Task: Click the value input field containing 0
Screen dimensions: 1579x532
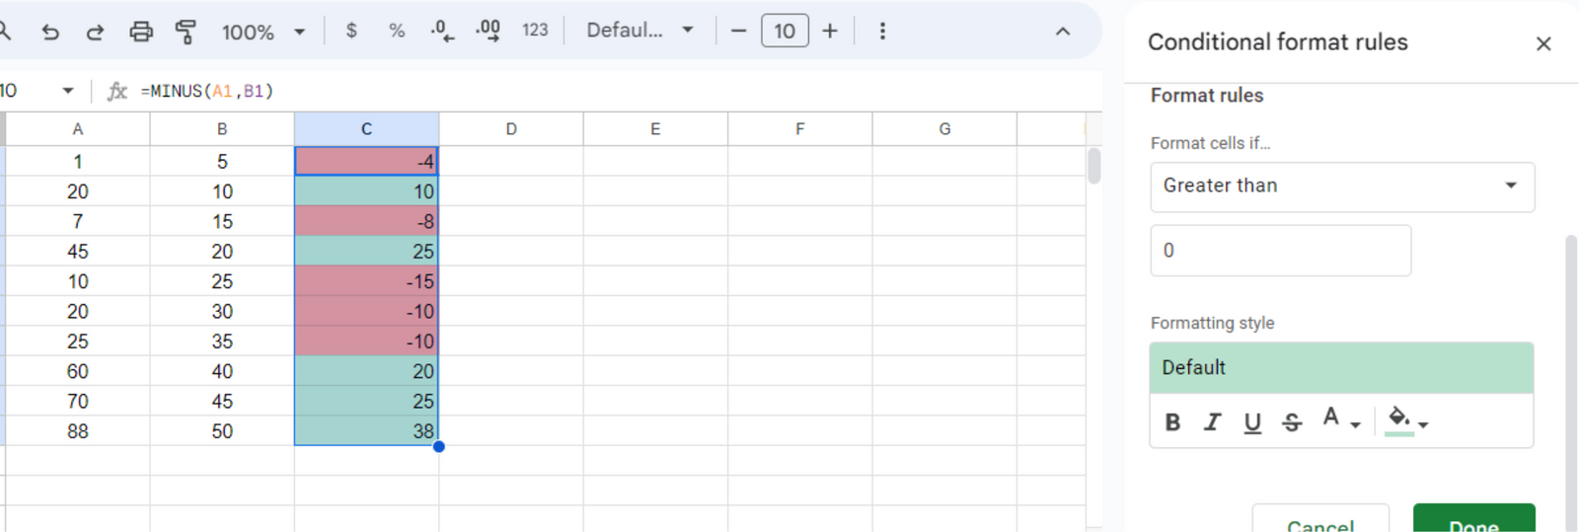Action: [1280, 251]
